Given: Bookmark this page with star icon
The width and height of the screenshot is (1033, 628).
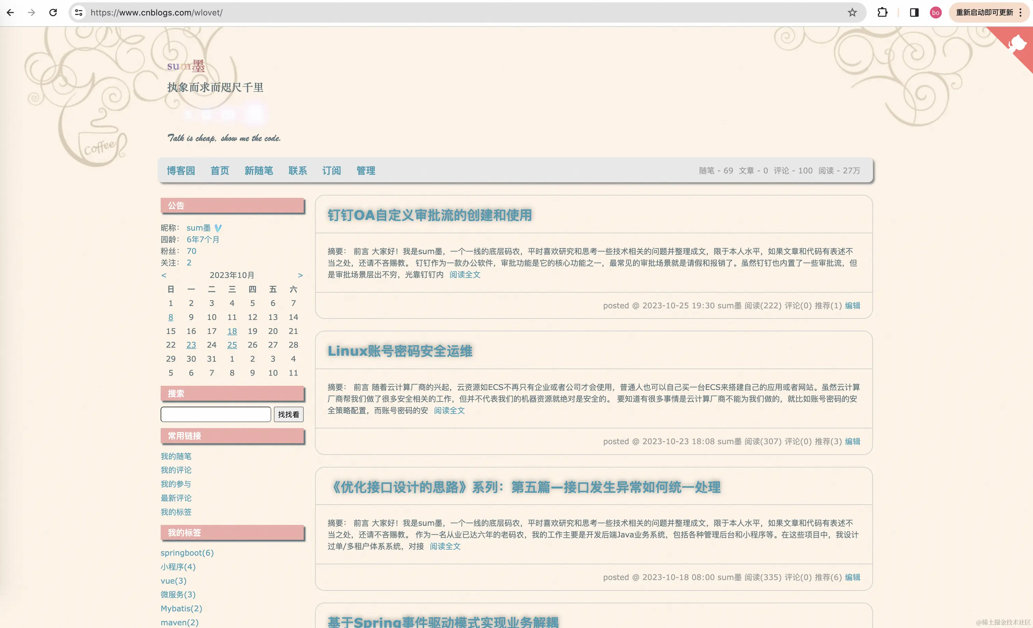Looking at the screenshot, I should coord(852,13).
